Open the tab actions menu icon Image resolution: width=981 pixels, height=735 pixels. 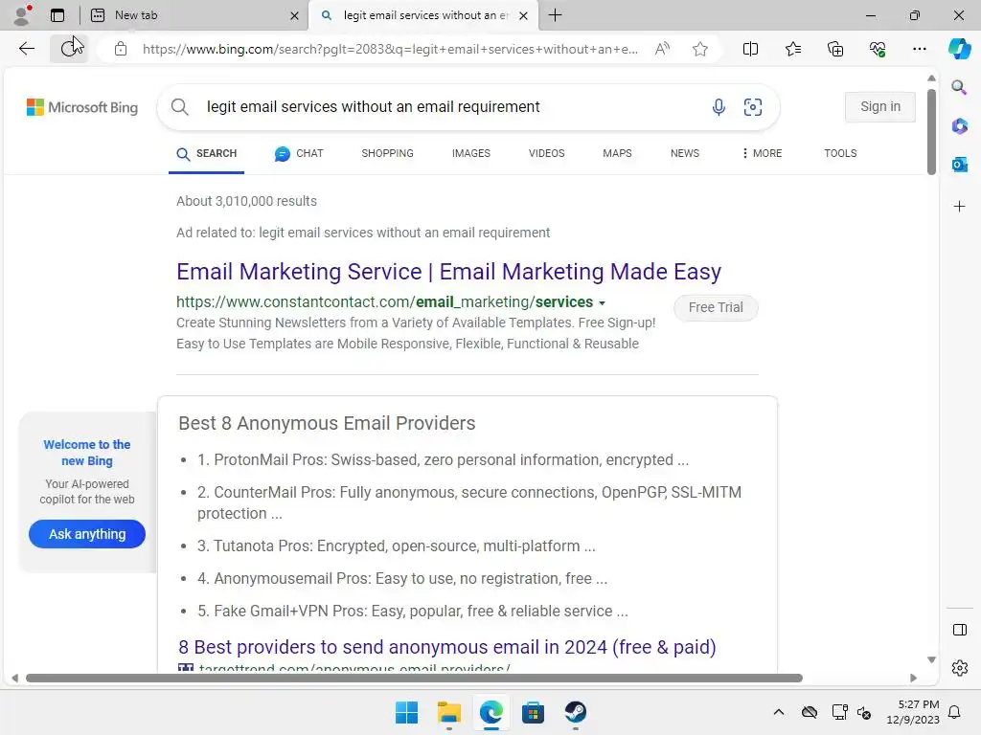(57, 15)
